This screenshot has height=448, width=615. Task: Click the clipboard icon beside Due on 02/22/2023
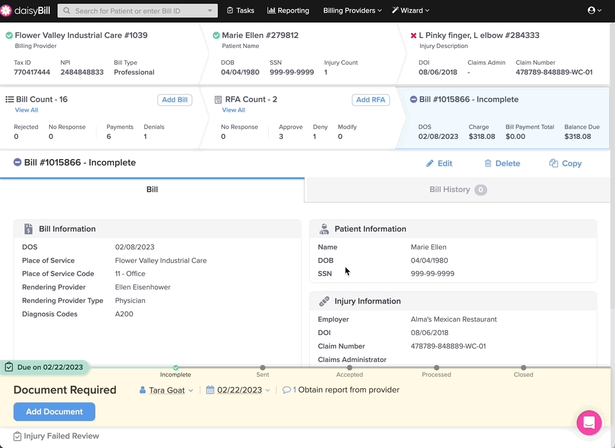tap(9, 367)
